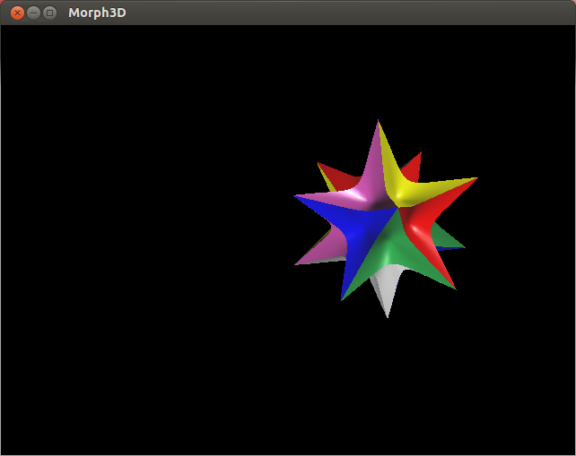Image resolution: width=576 pixels, height=456 pixels.
Task: Click the center point where star colors meet
Action: click(x=397, y=210)
